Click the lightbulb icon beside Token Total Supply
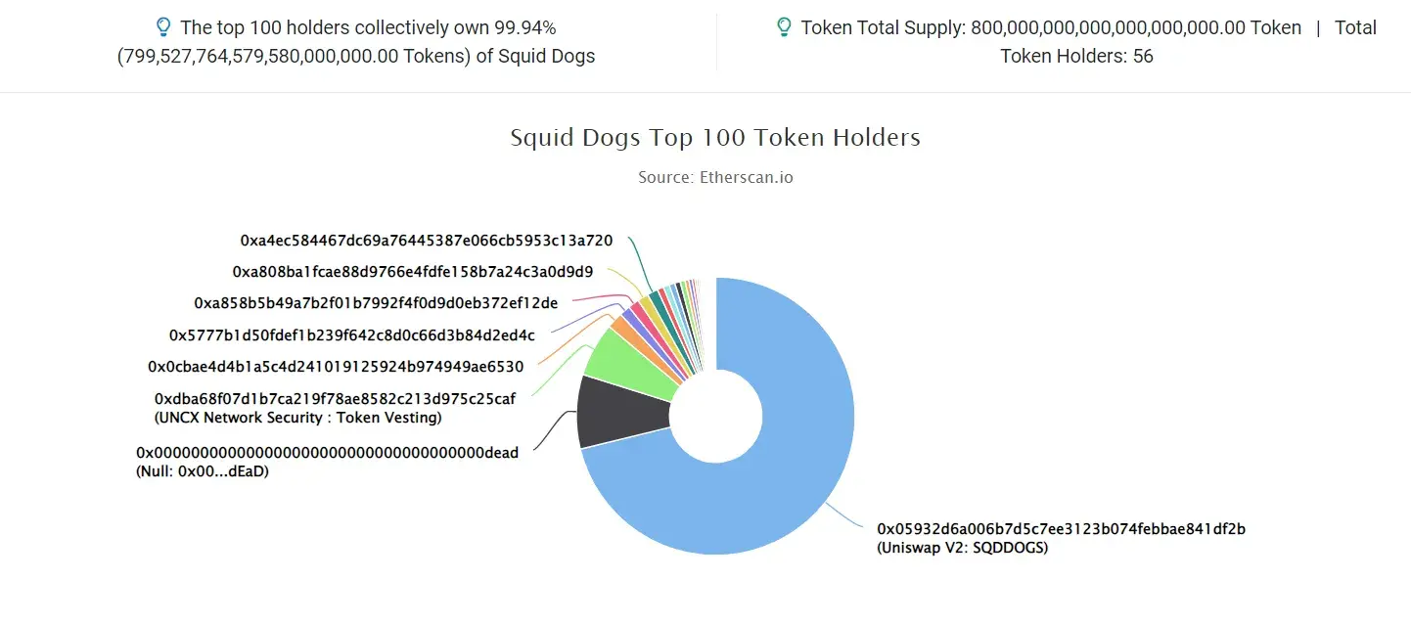The width and height of the screenshot is (1411, 624). coord(784,26)
